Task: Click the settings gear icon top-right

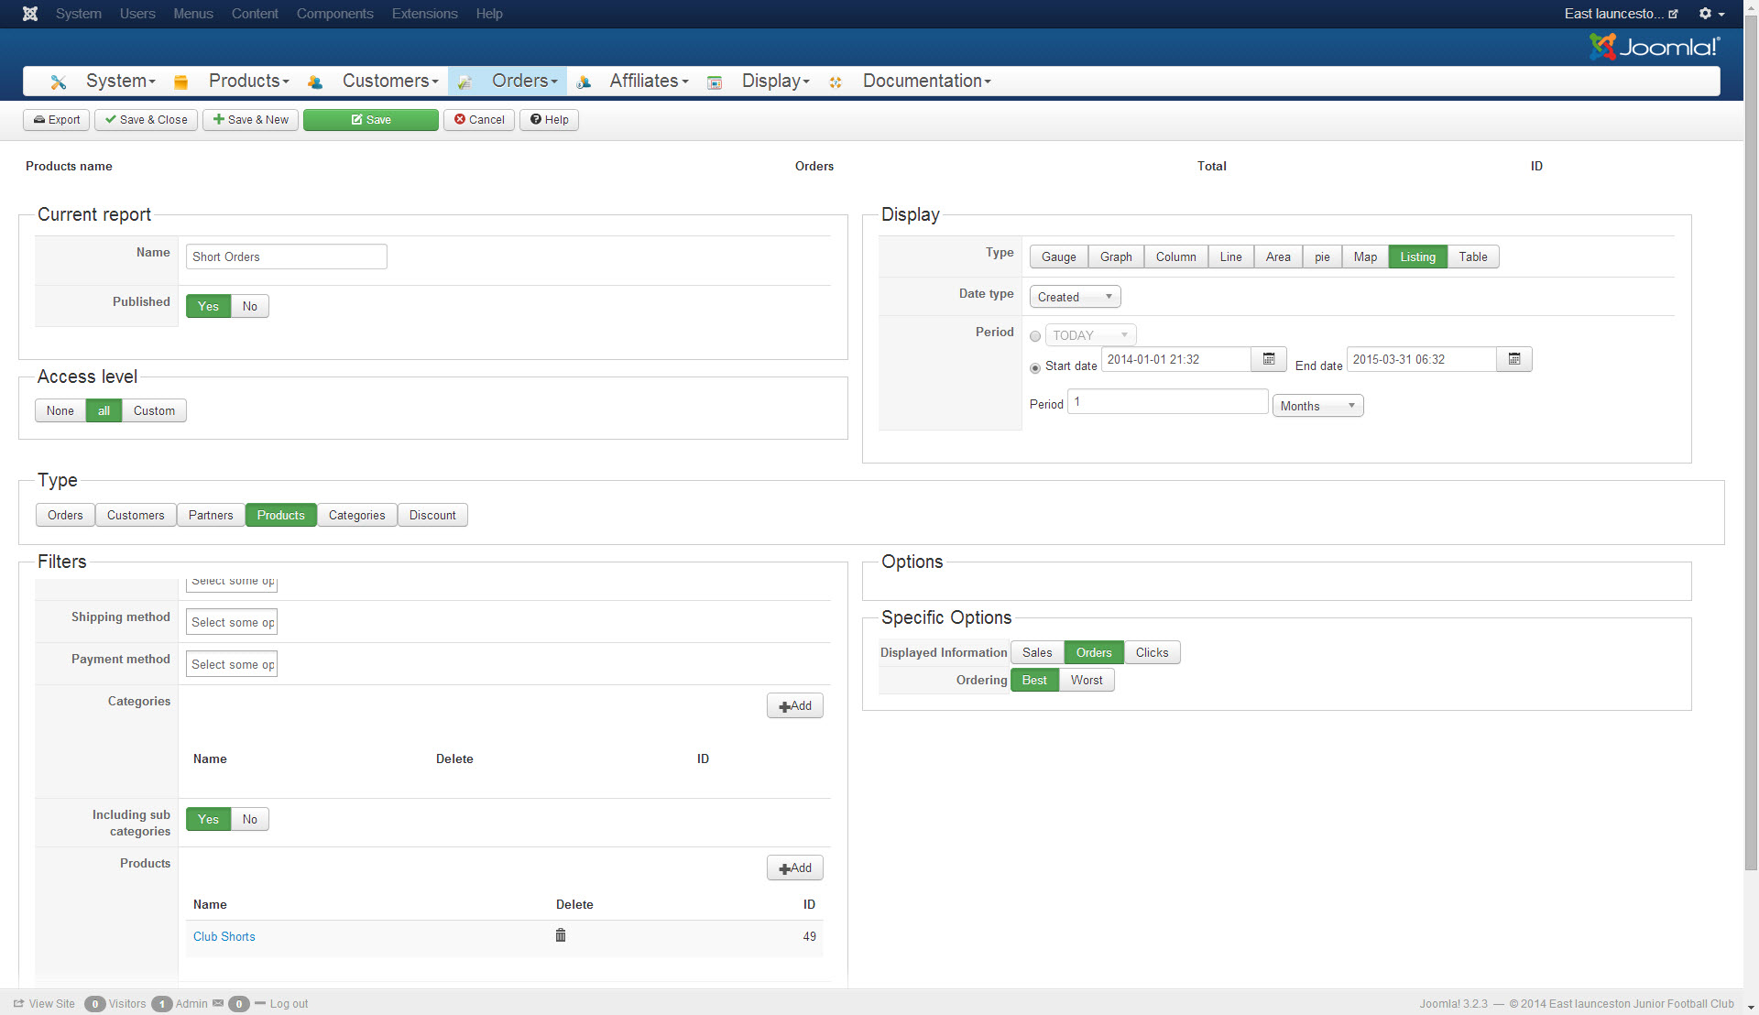Action: 1705,14
